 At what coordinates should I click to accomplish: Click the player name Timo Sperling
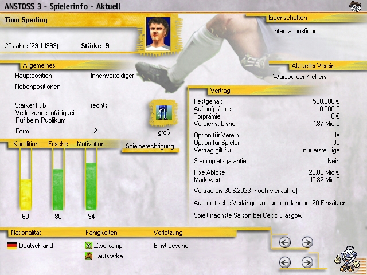pos(26,20)
